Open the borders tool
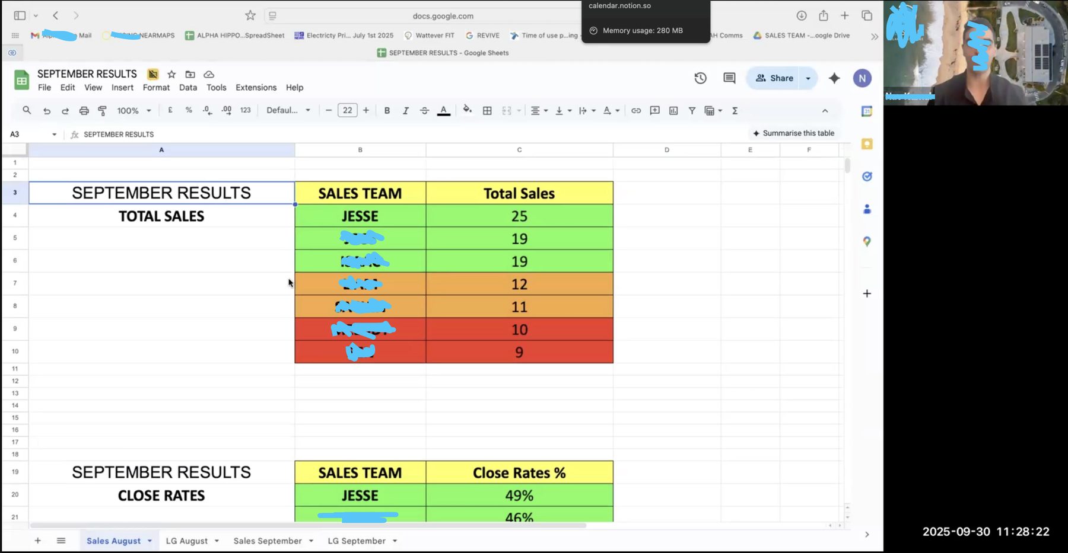This screenshot has width=1068, height=553. click(487, 111)
